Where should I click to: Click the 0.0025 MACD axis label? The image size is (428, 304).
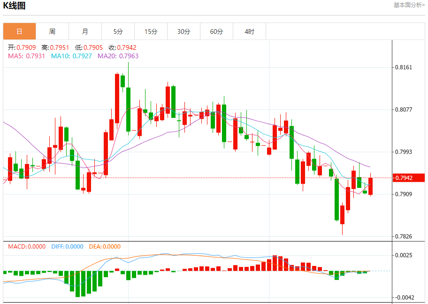click(x=404, y=255)
